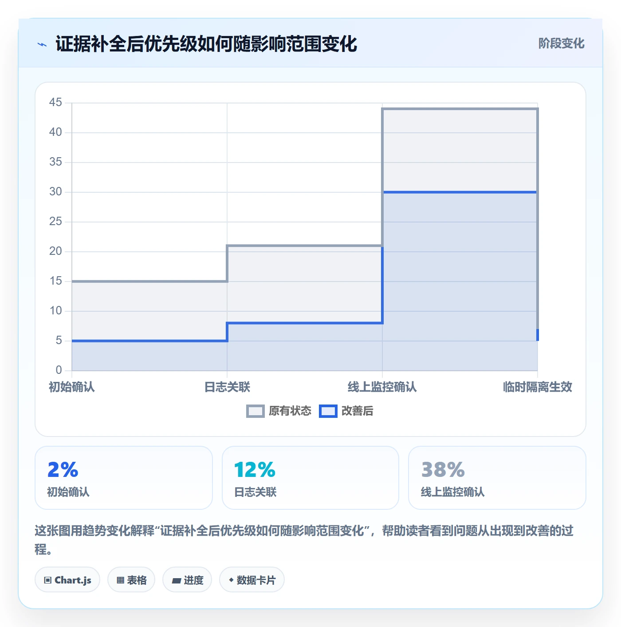
Task: Click the 临时隔离生效 x-axis label
Action: pos(538,387)
